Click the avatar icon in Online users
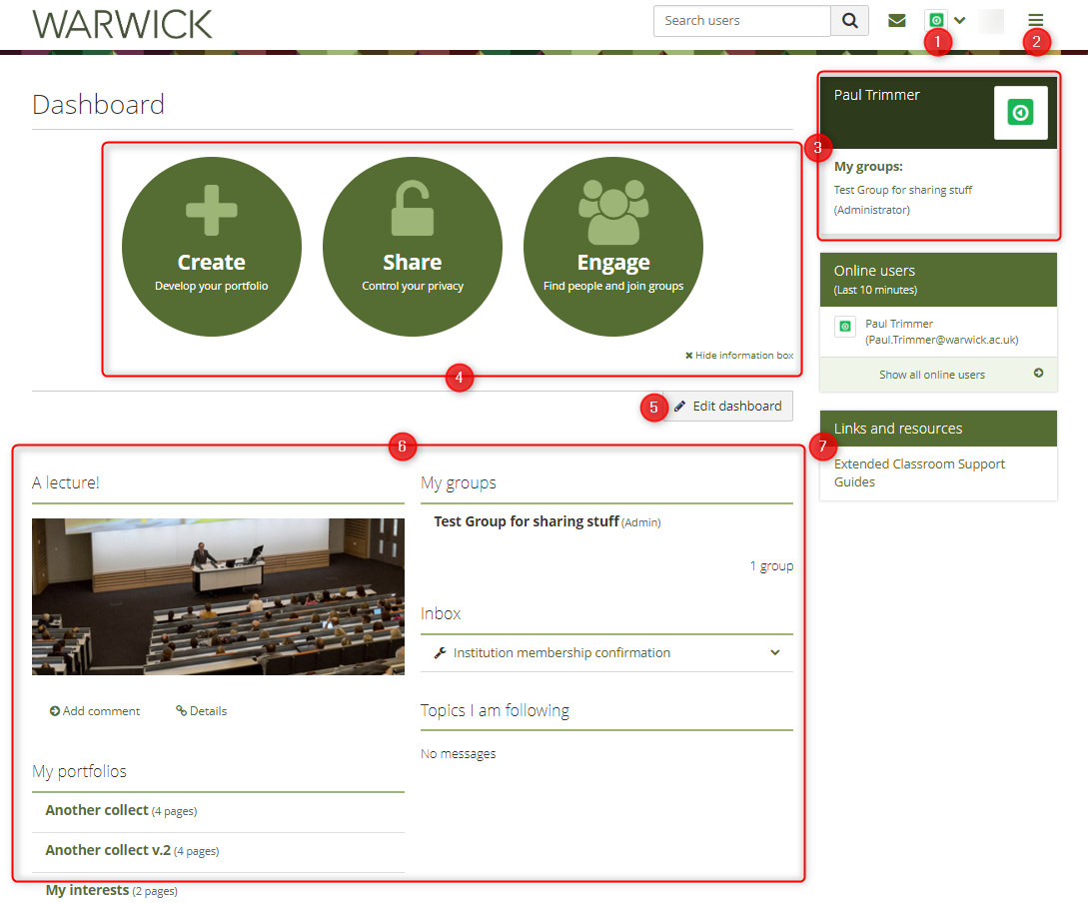This screenshot has width=1088, height=904. coord(845,327)
